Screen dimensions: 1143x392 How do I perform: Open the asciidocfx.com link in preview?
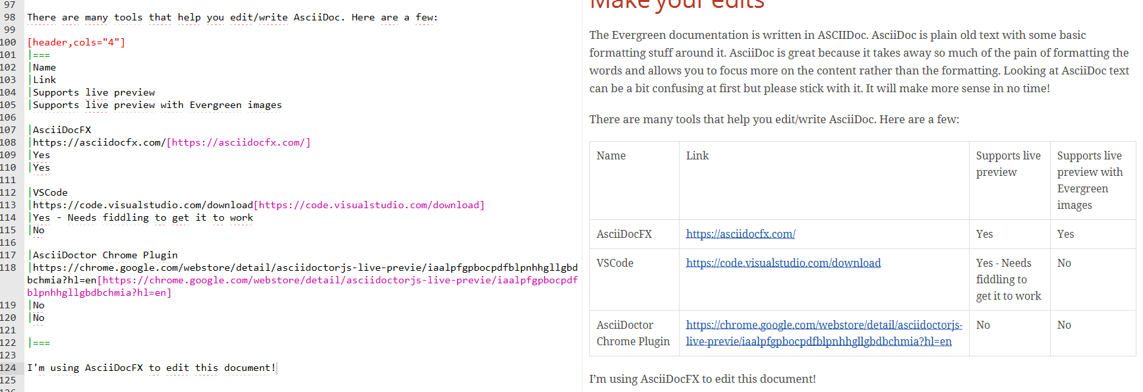point(740,234)
